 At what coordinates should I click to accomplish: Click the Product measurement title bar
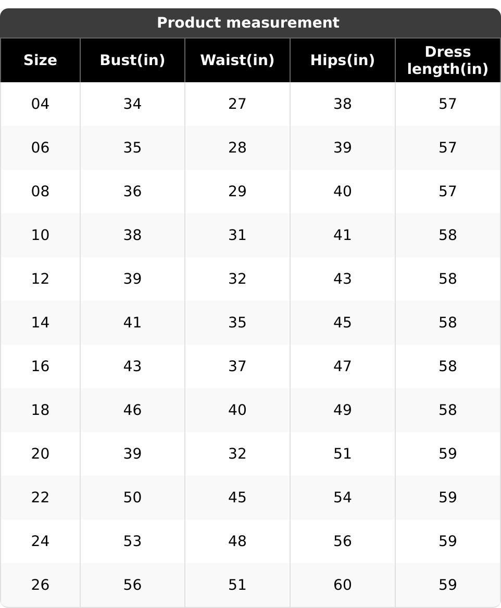tap(248, 23)
